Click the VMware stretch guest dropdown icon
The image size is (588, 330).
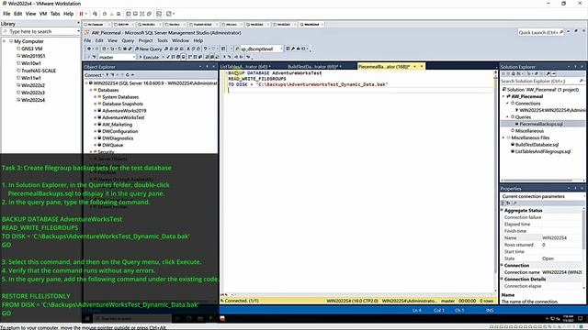[x=170, y=14]
